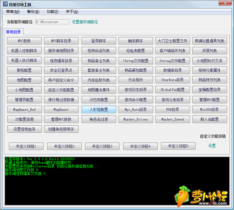Click the 物品备注列表 button

[x=99, y=61]
